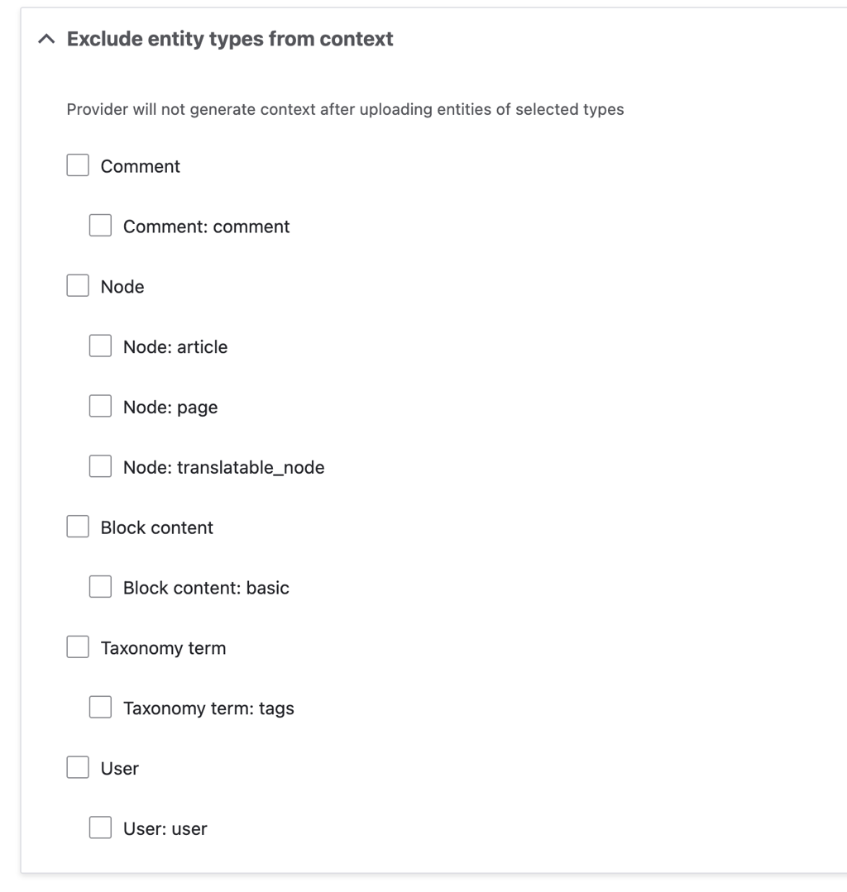847x892 pixels.
Task: Check the Node: translatable_node option
Action: tap(99, 466)
